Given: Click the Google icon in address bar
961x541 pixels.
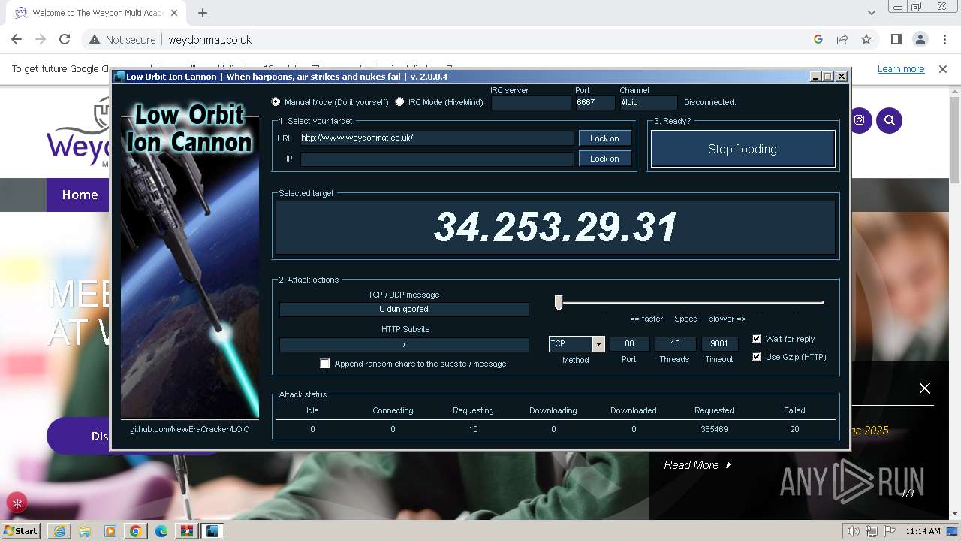Looking at the screenshot, I should coord(818,39).
